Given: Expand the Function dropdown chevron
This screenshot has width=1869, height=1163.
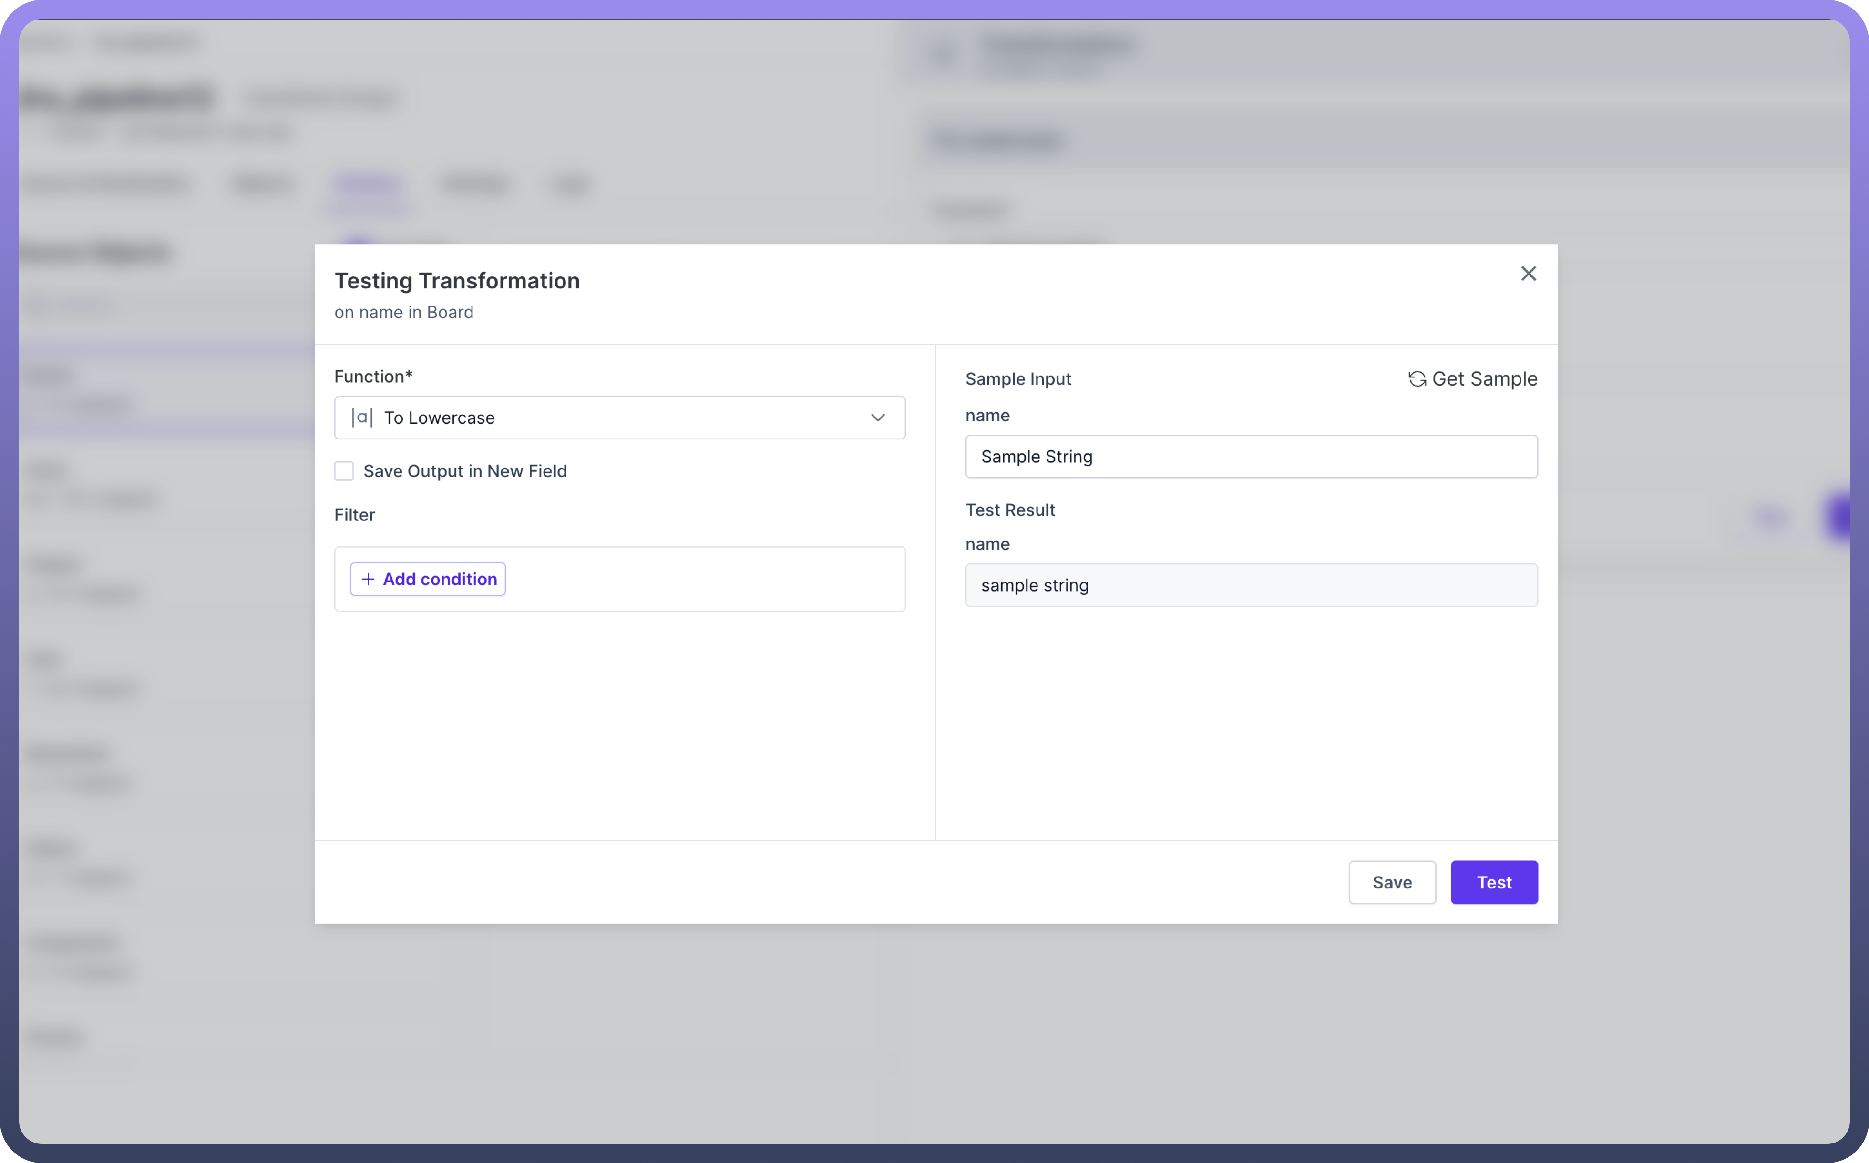Looking at the screenshot, I should 877,418.
